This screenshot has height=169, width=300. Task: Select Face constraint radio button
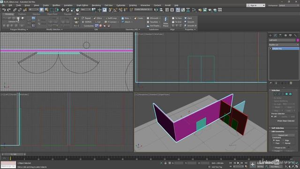pyautogui.click(x=274, y=143)
